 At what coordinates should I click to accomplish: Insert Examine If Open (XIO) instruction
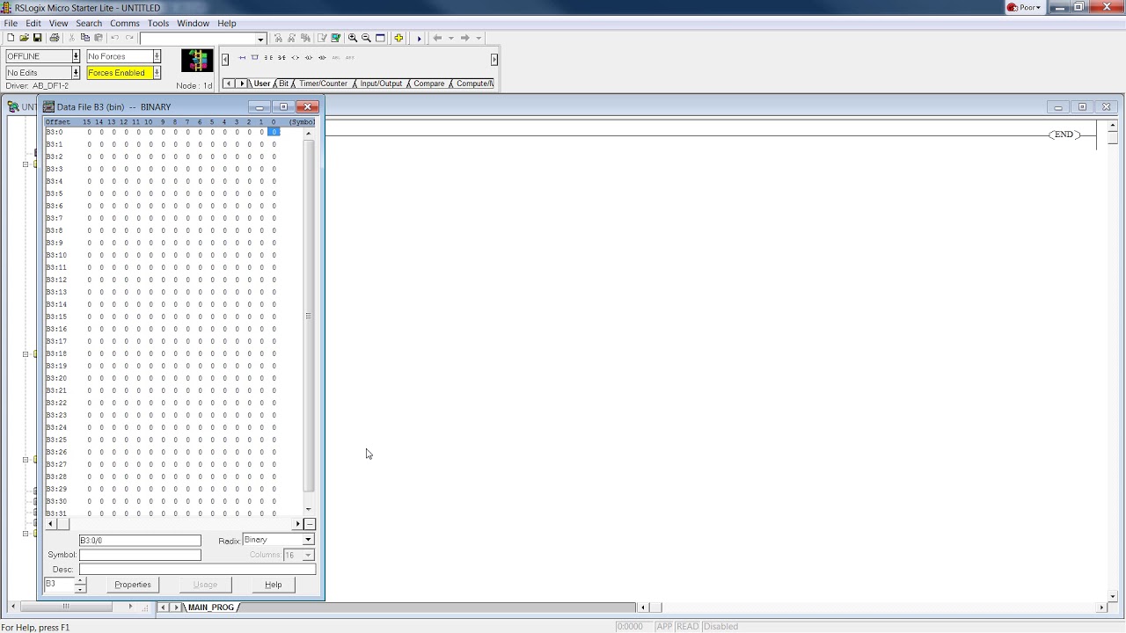coord(281,58)
